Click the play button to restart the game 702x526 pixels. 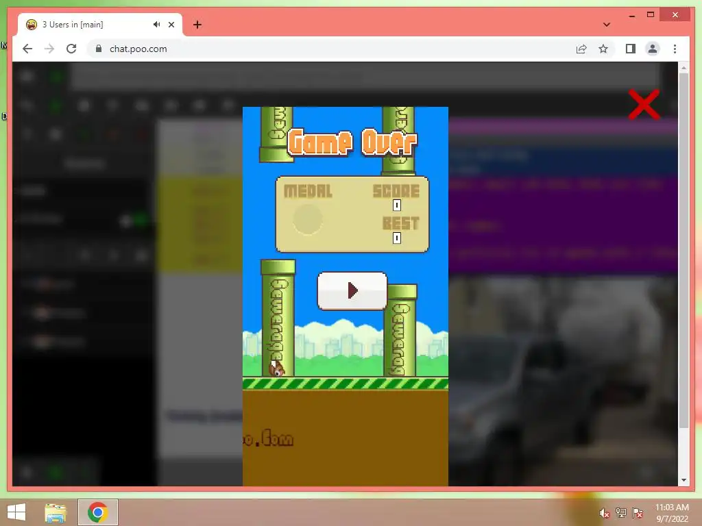352,290
